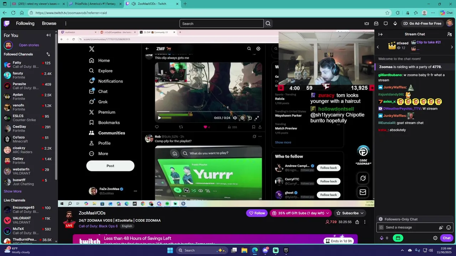Click Go Ad-Free for Free button

pyautogui.click(x=422, y=23)
